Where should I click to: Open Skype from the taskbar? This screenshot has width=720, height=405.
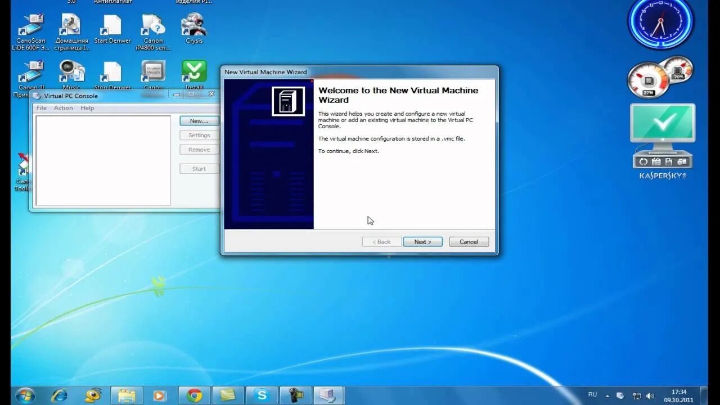click(x=262, y=395)
